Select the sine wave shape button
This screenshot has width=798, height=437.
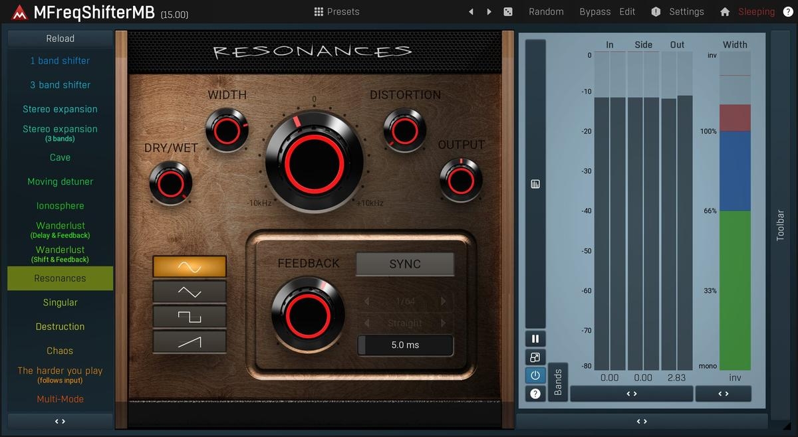pos(190,266)
